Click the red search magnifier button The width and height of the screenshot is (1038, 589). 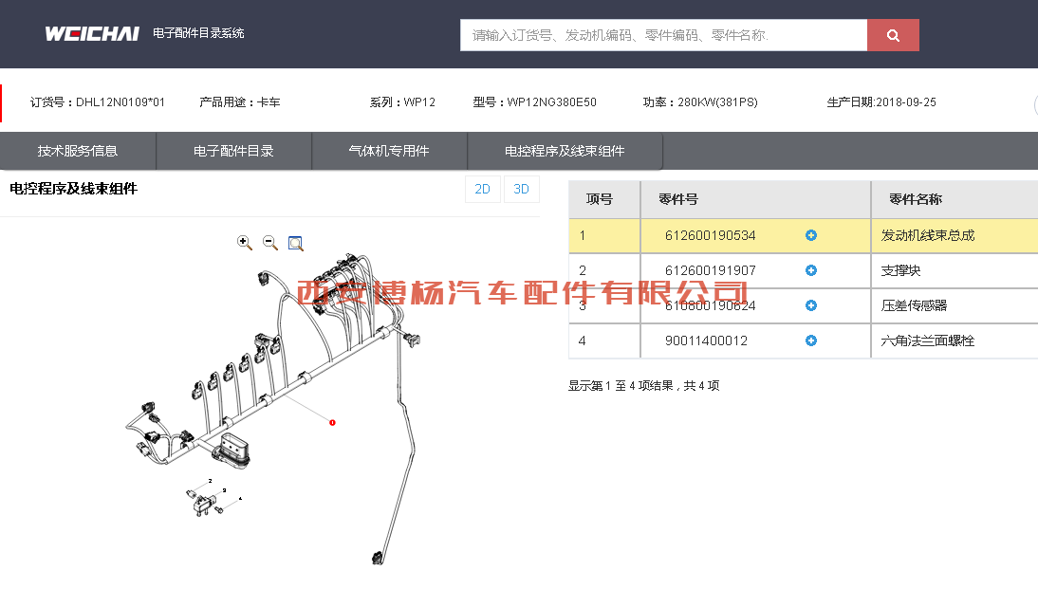click(893, 35)
